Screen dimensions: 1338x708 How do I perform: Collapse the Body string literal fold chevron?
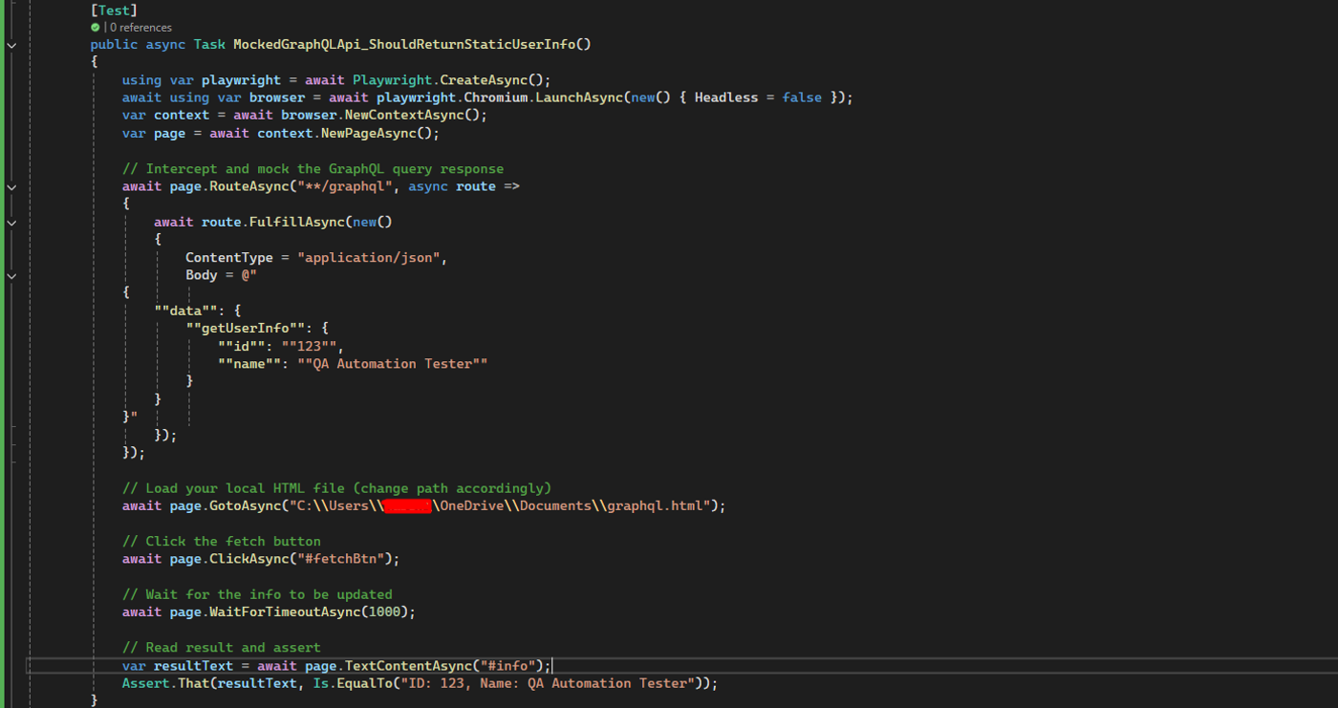11,276
